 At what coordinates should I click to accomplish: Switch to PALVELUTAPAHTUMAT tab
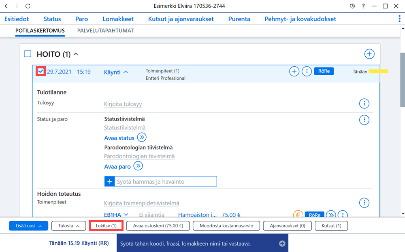coord(105,31)
